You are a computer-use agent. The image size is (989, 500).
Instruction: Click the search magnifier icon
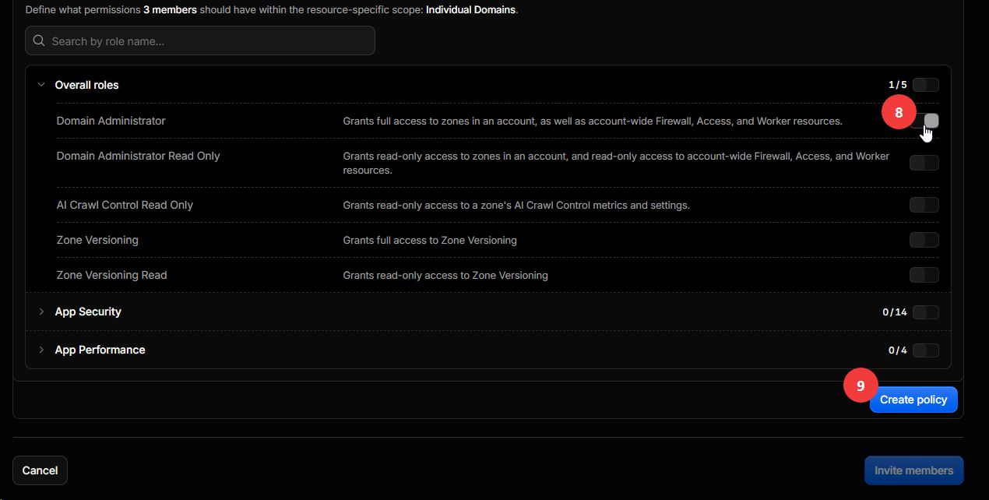39,40
